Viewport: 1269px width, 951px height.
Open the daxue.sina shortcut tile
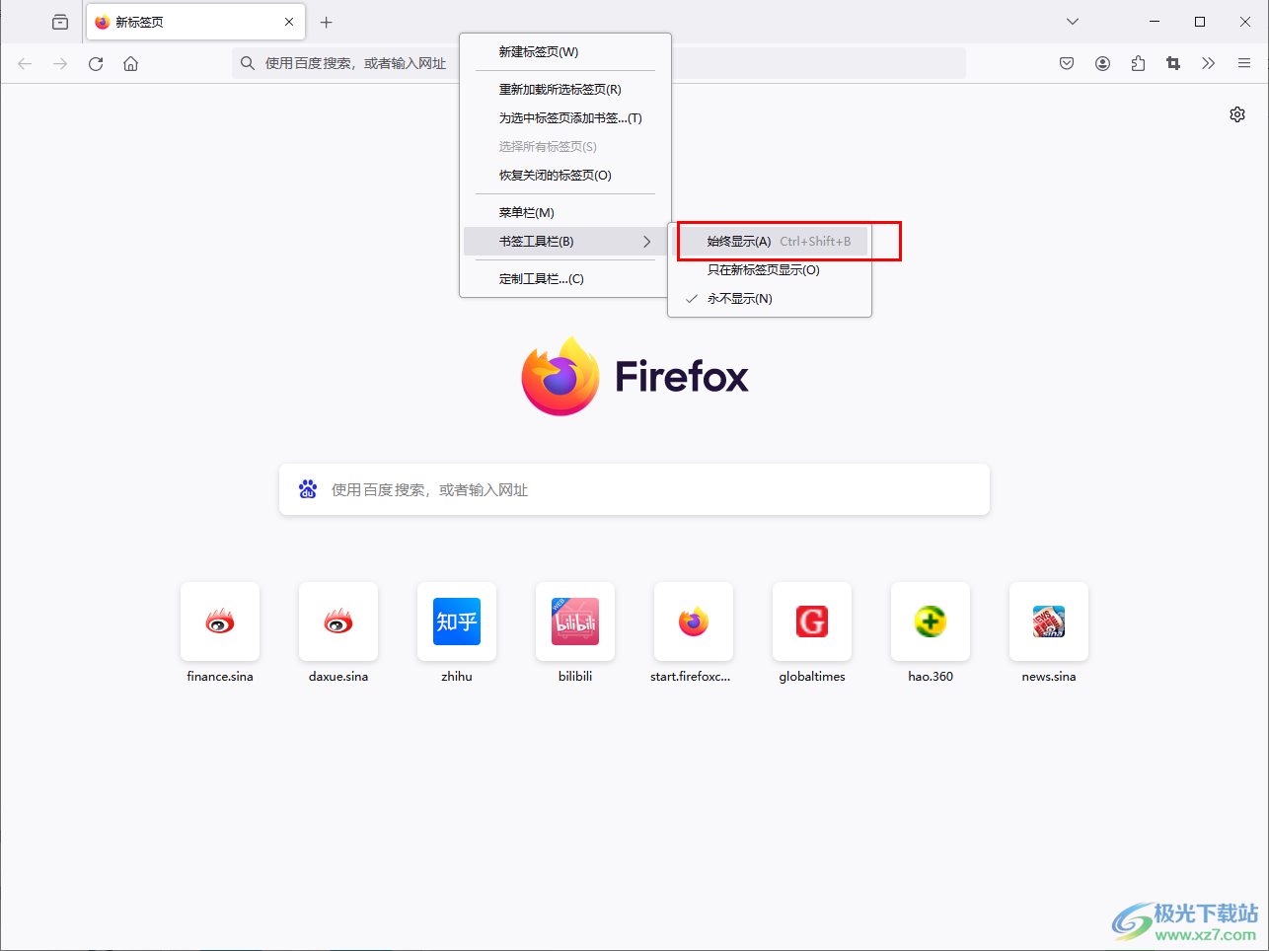[x=338, y=622]
